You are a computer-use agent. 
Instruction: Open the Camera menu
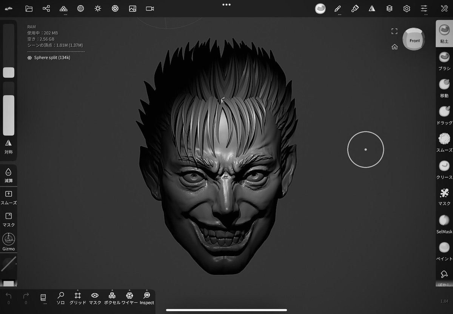(x=150, y=8)
